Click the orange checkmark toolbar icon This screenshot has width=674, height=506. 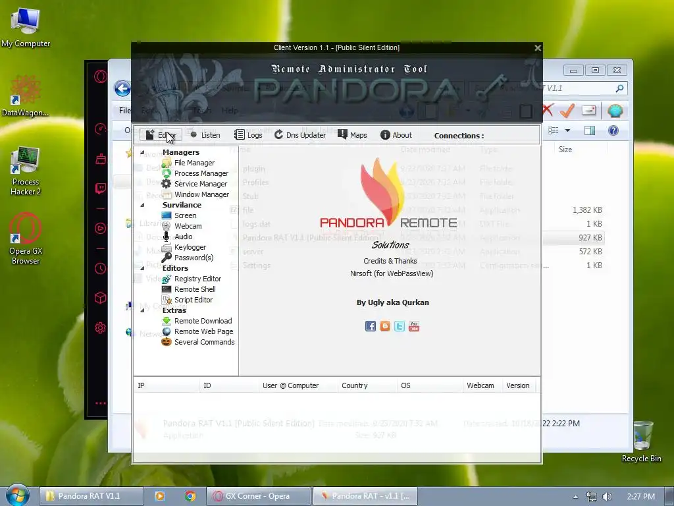(x=567, y=111)
